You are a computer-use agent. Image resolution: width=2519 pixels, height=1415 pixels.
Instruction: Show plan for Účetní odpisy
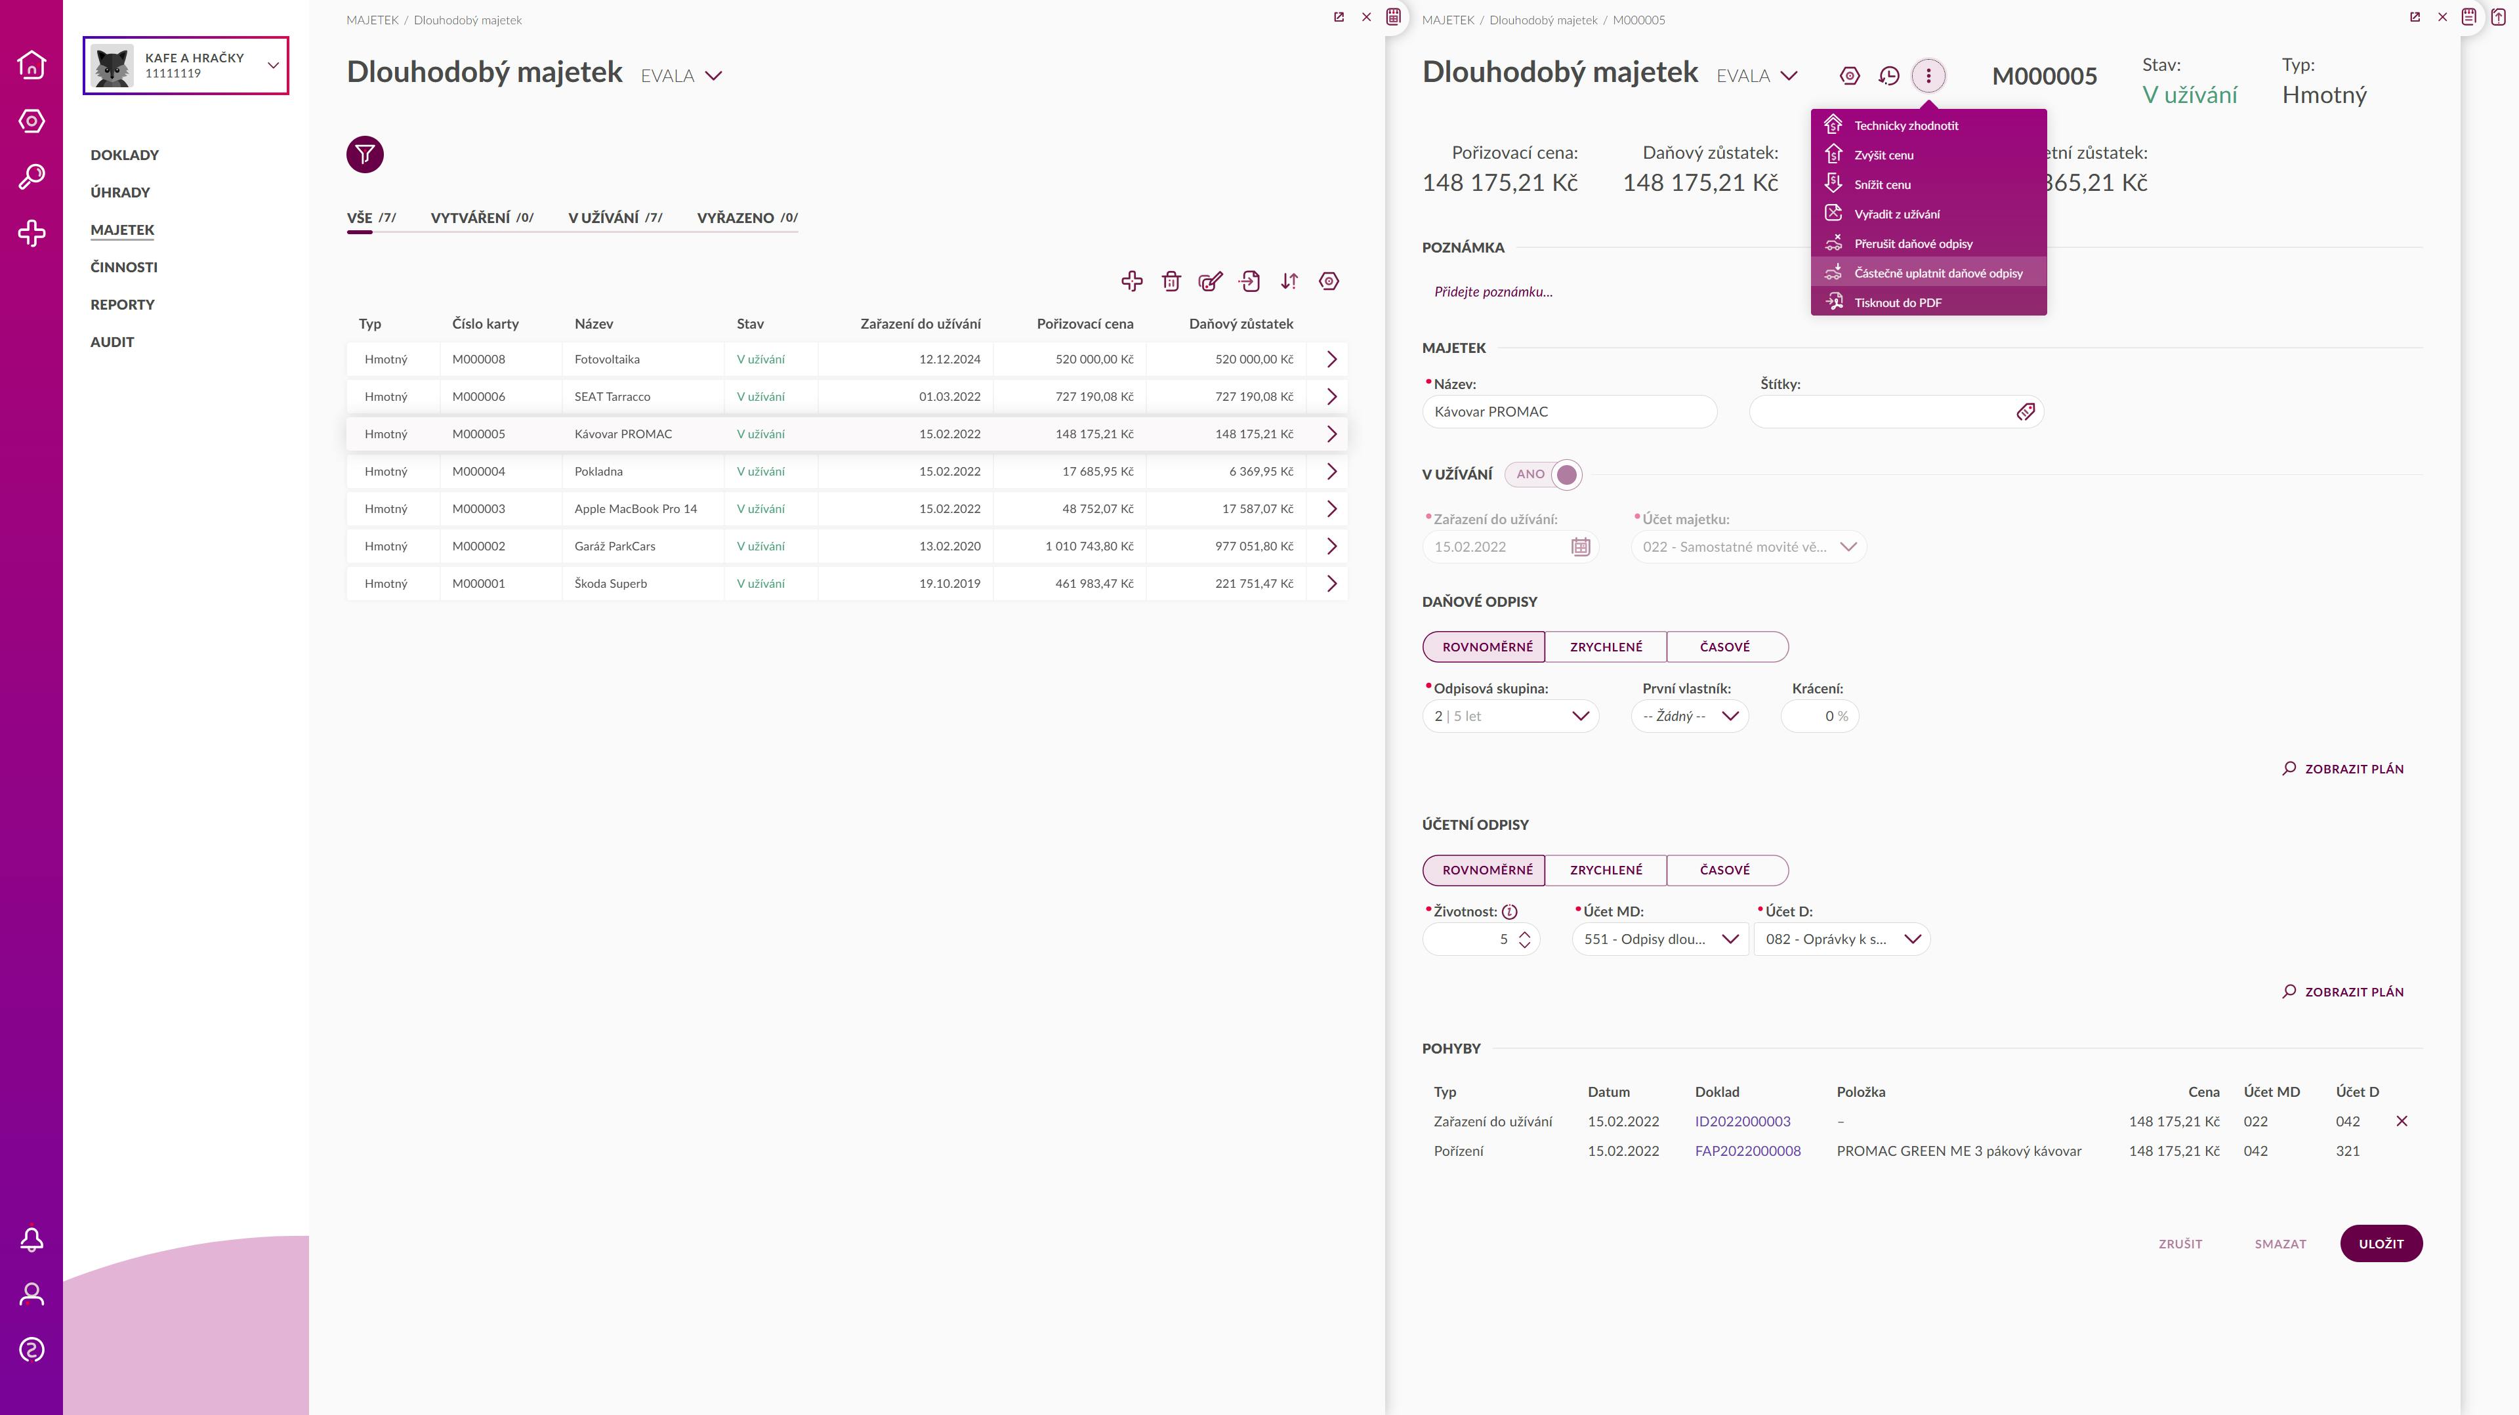click(2343, 992)
